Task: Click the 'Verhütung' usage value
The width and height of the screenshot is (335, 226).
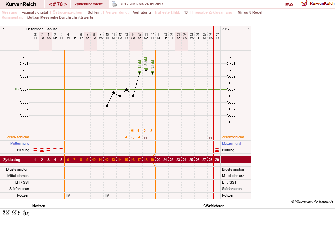Action: (x=142, y=12)
